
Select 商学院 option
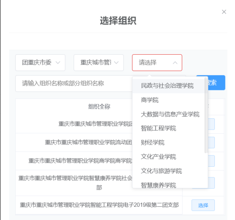[168, 100]
